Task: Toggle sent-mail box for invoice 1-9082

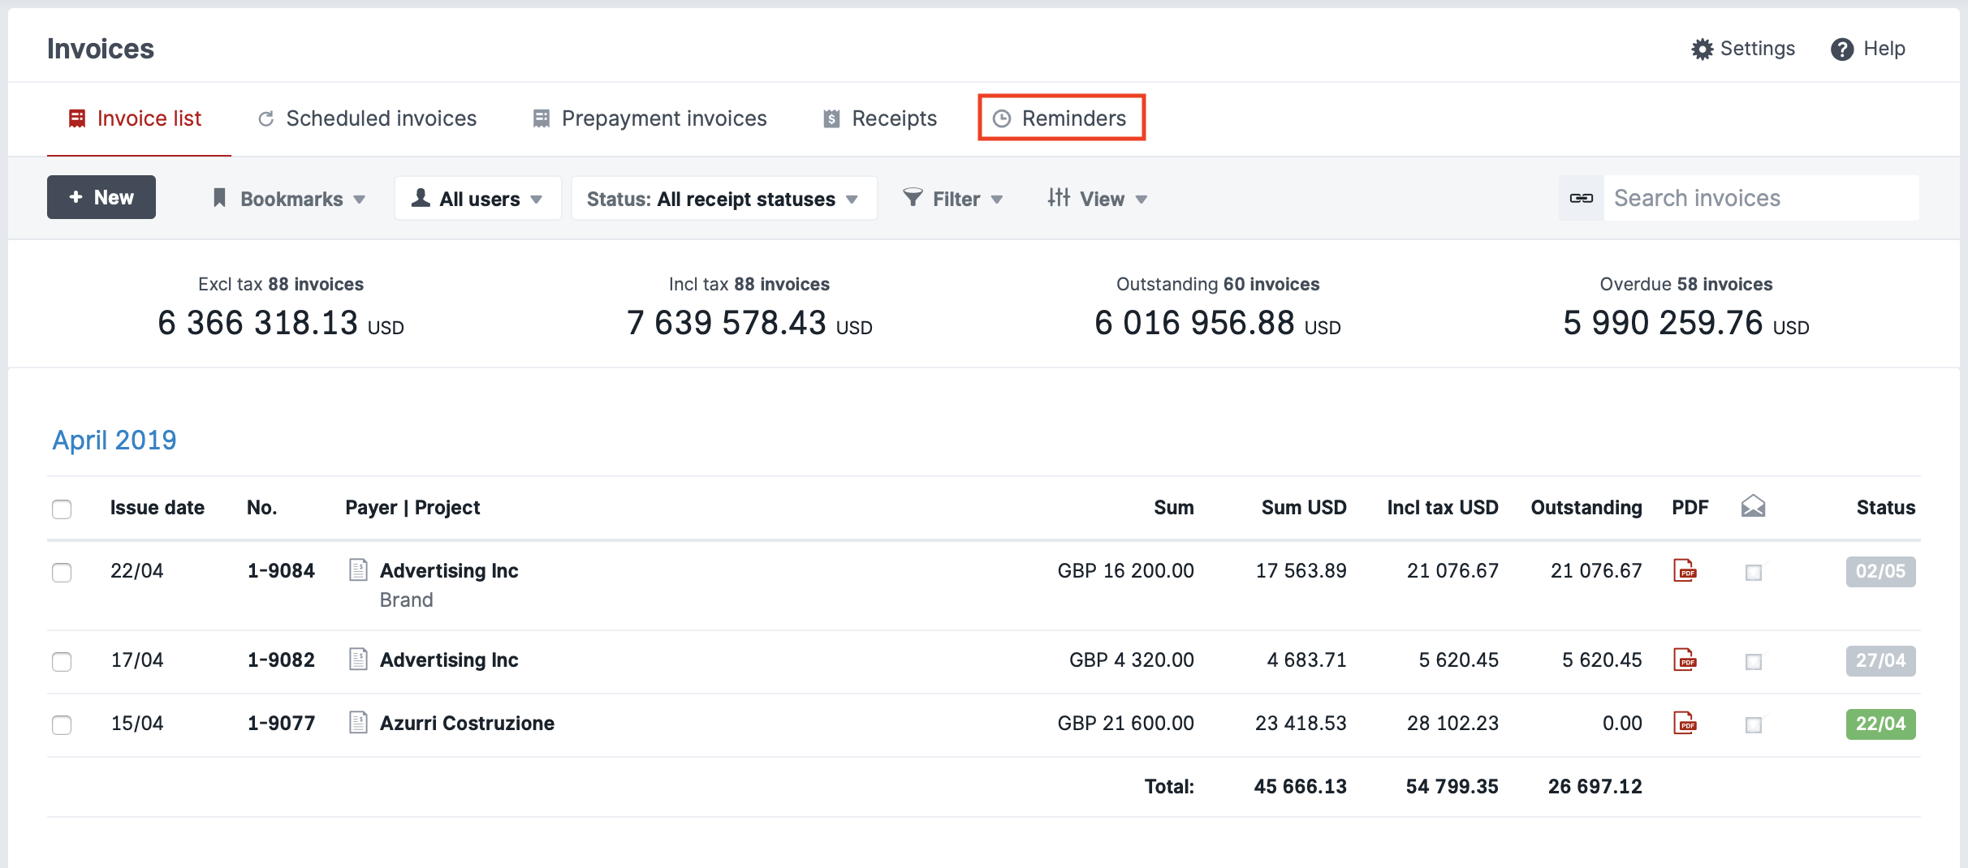Action: (x=1754, y=661)
